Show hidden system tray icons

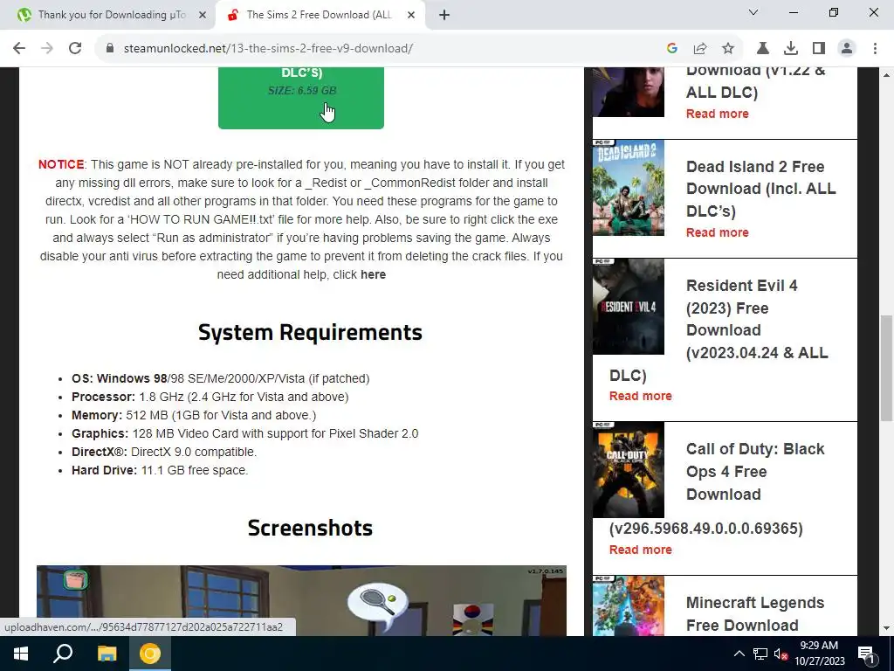[739, 654]
